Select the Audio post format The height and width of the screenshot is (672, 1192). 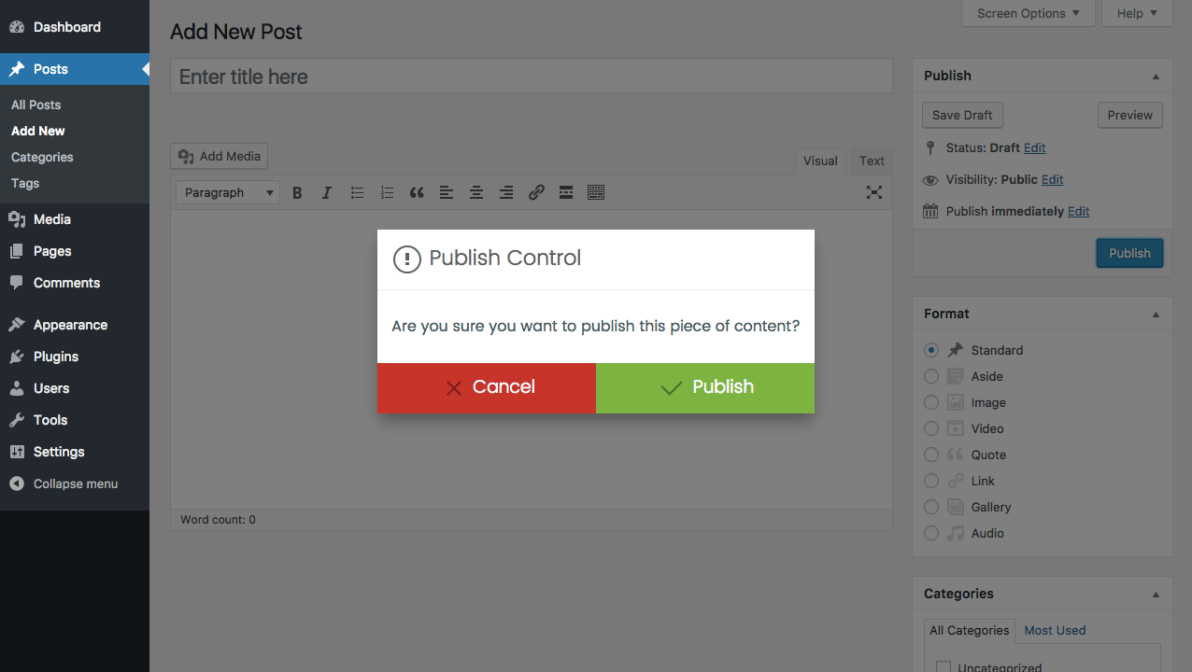[x=931, y=533]
